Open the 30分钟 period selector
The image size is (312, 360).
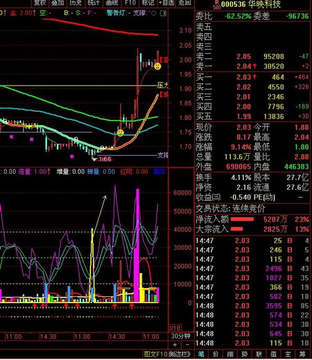point(180,336)
